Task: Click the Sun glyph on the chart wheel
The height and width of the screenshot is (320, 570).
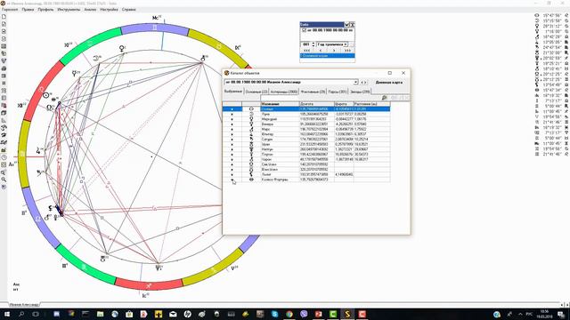Action: click(x=45, y=95)
